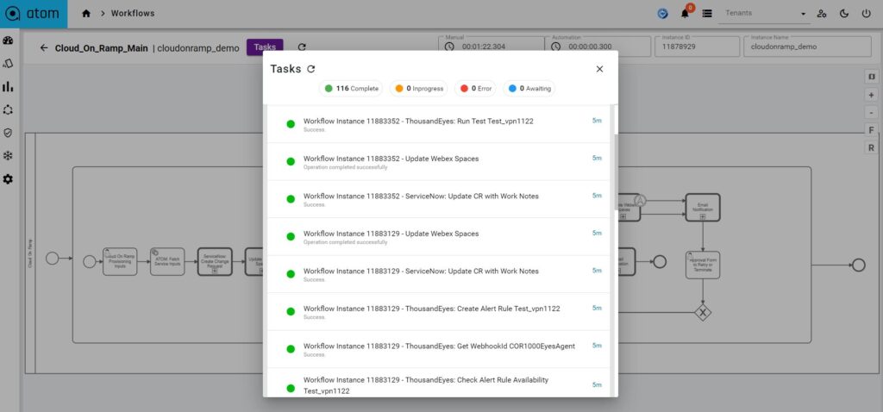
Task: Open task ThousandEyes: Run Test Test_vpn1122
Action: point(438,124)
